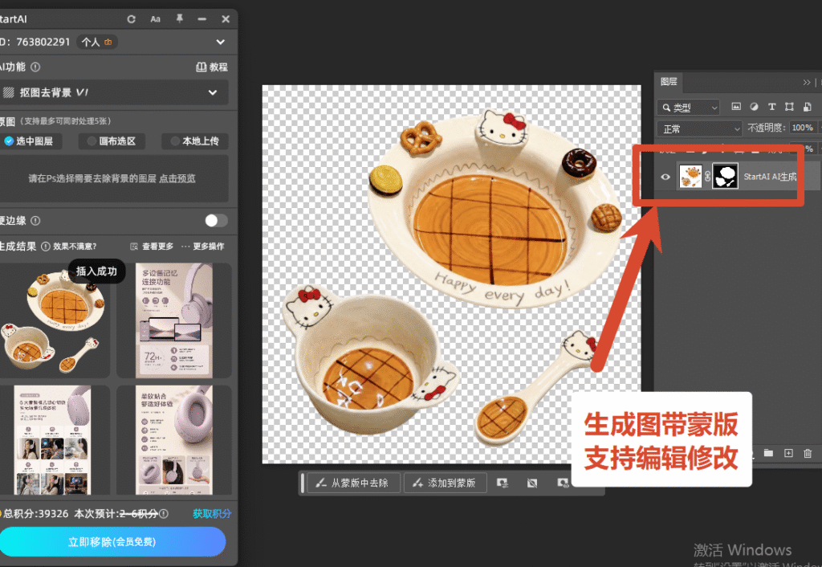Select 选中图层 radio option
This screenshot has width=822, height=567.
pos(31,141)
